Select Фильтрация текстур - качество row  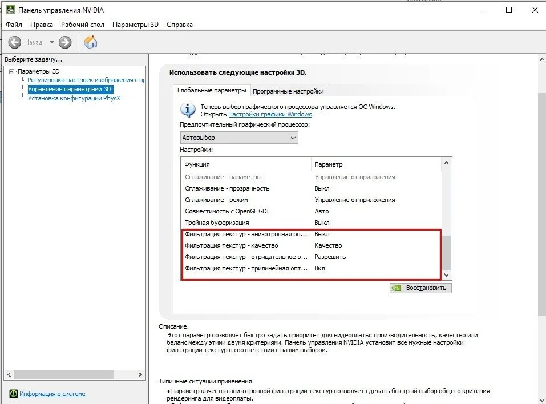(312, 245)
